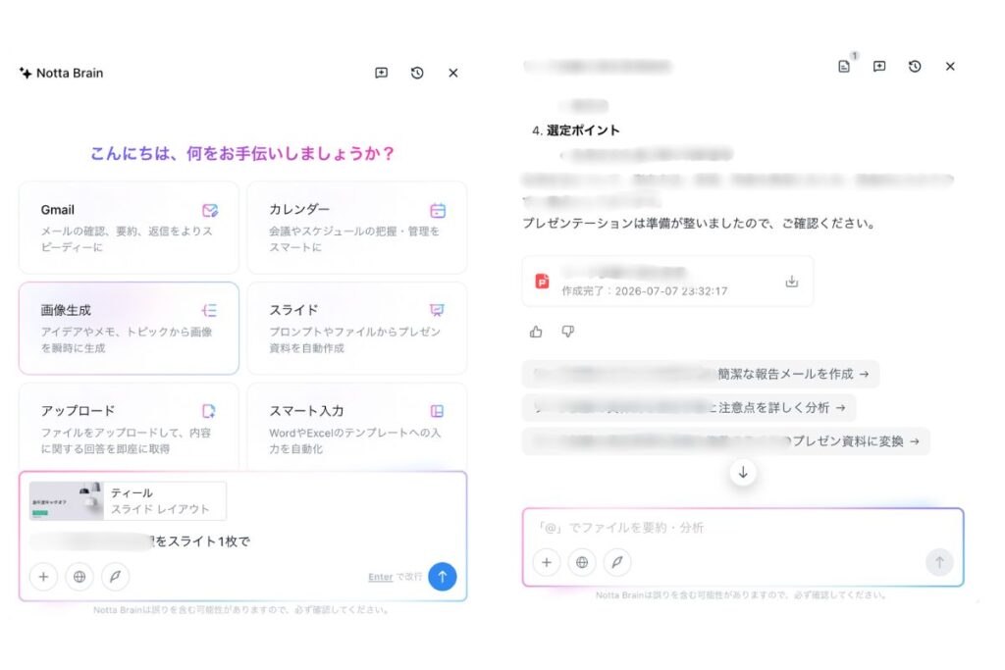Download the generated presentation file

pos(792,282)
